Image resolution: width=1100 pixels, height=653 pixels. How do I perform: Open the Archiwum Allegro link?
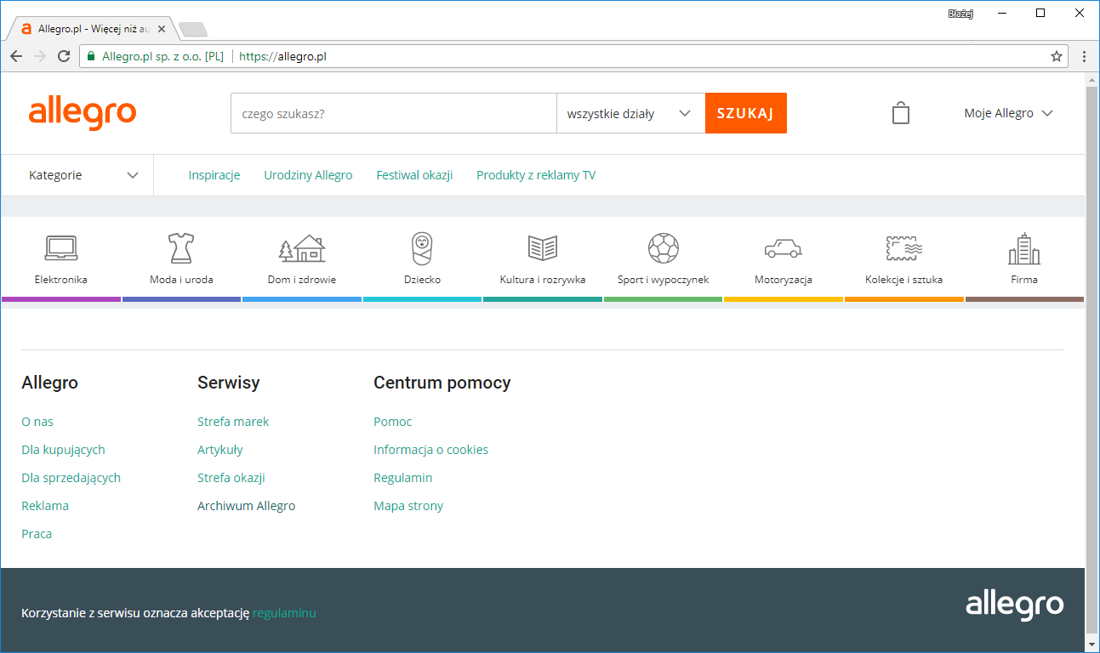point(246,506)
